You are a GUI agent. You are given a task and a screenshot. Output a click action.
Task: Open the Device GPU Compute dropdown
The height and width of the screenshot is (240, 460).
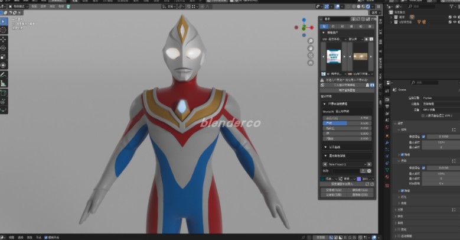point(441,109)
